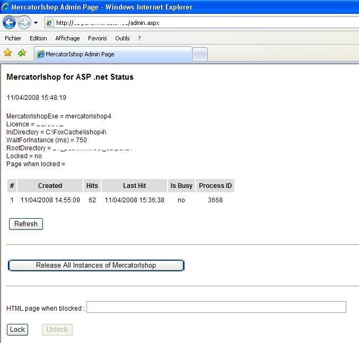The width and height of the screenshot is (359, 343).
Task: Click the Locked = no line
Action: (24, 156)
